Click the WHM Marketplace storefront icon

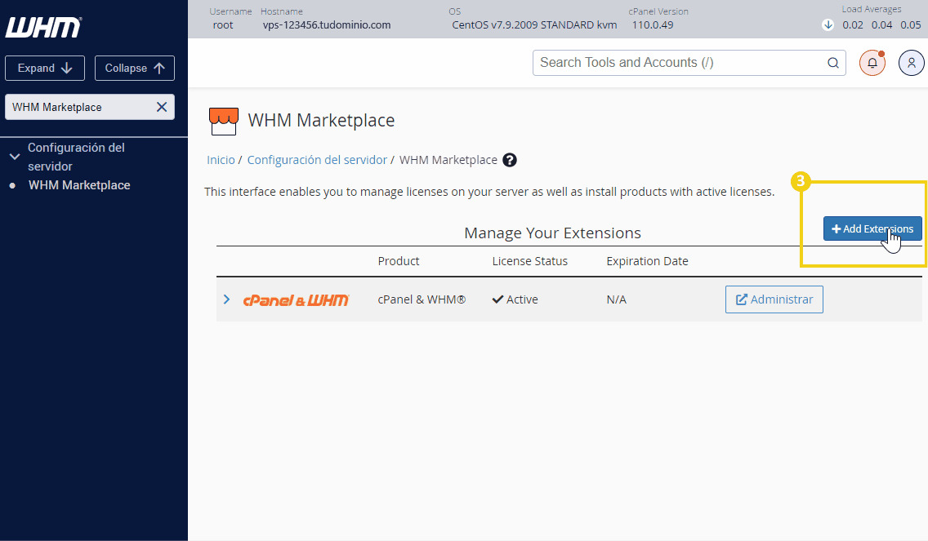224,122
